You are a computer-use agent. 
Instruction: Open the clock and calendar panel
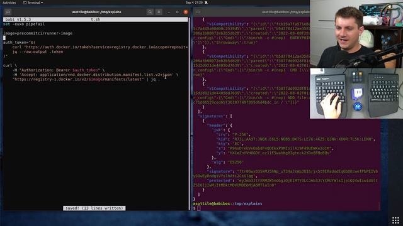pos(194,3)
